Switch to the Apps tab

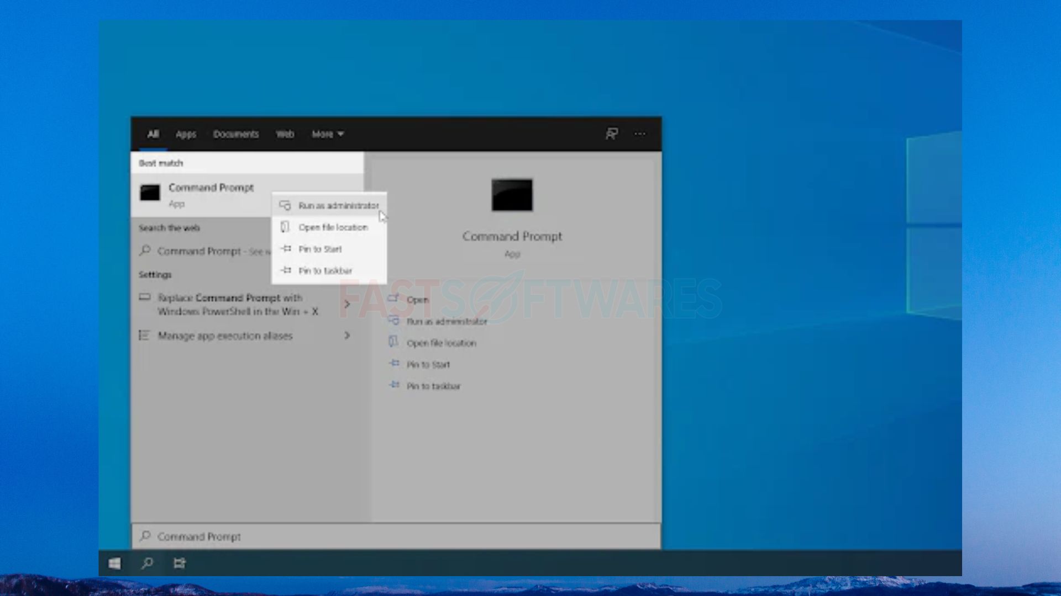coord(186,134)
